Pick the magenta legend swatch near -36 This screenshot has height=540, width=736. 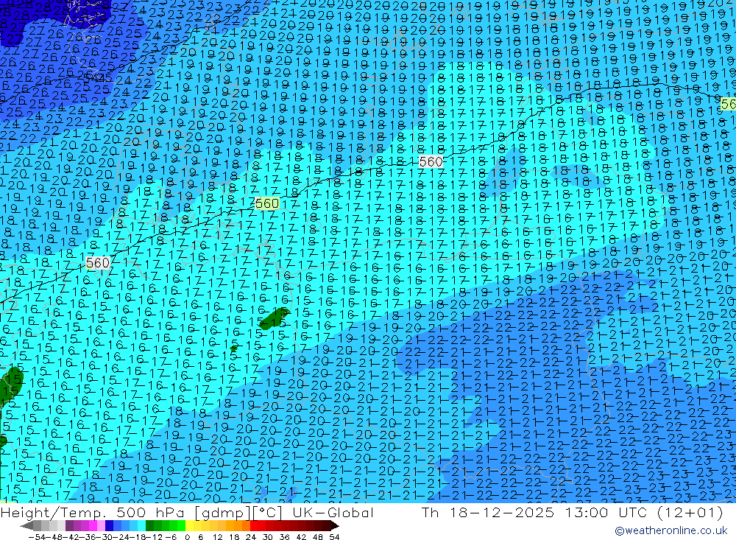[x=93, y=526]
